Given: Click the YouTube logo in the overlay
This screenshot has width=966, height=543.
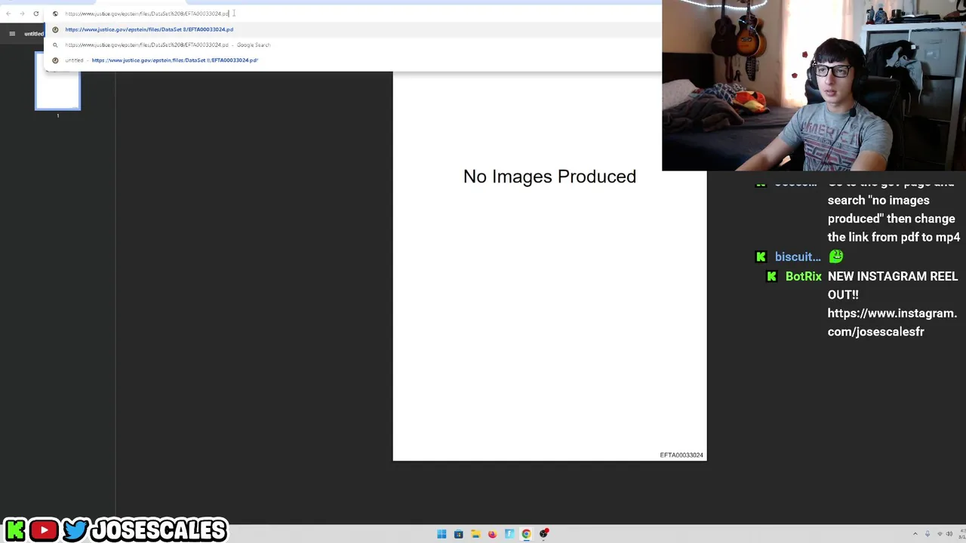Looking at the screenshot, I should (x=44, y=530).
